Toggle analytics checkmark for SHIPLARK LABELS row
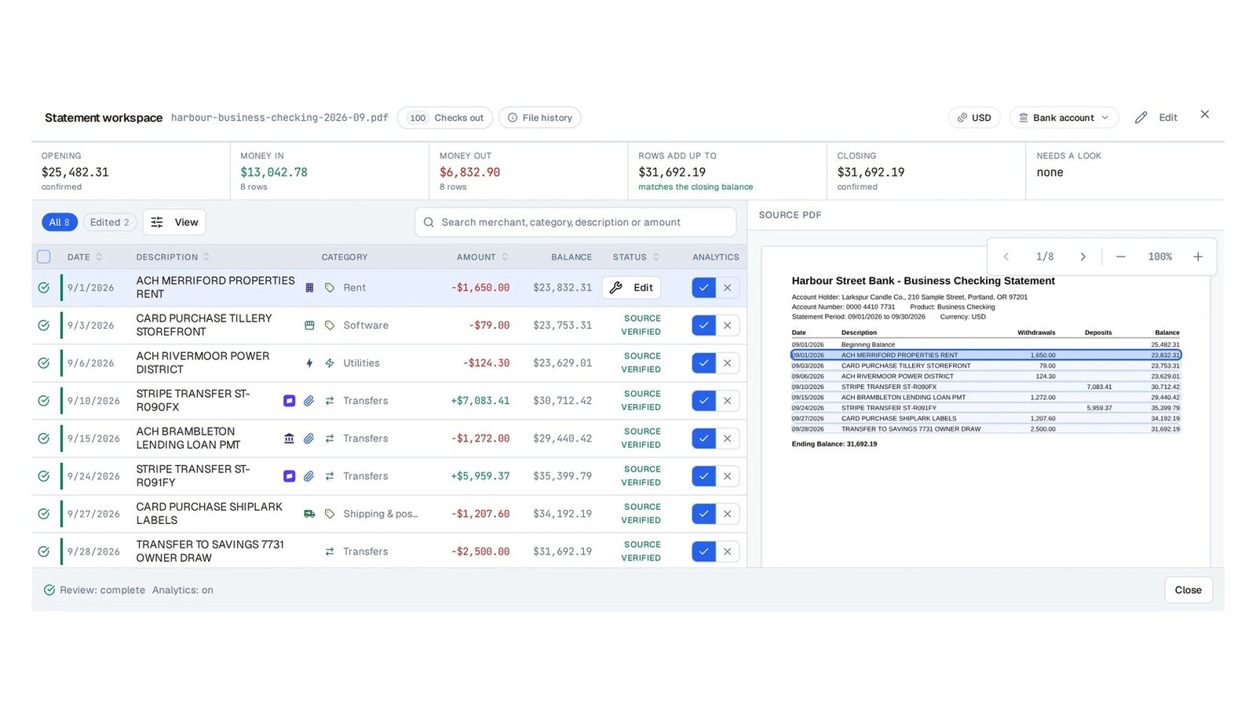This screenshot has width=1256, height=706. point(703,514)
